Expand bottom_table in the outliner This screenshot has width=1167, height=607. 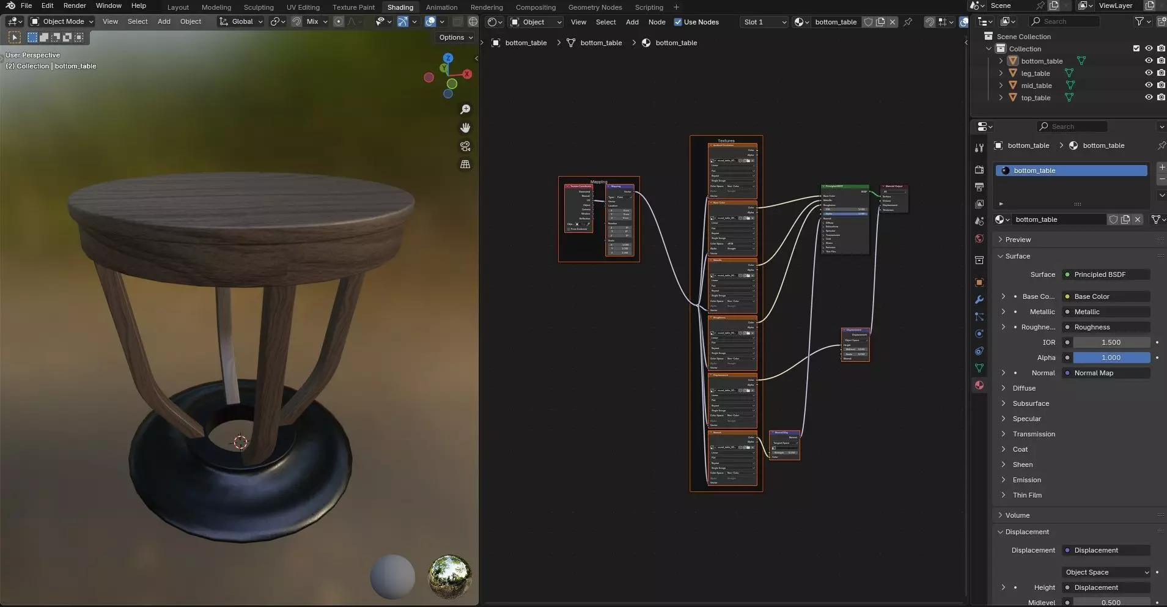pos(1001,61)
